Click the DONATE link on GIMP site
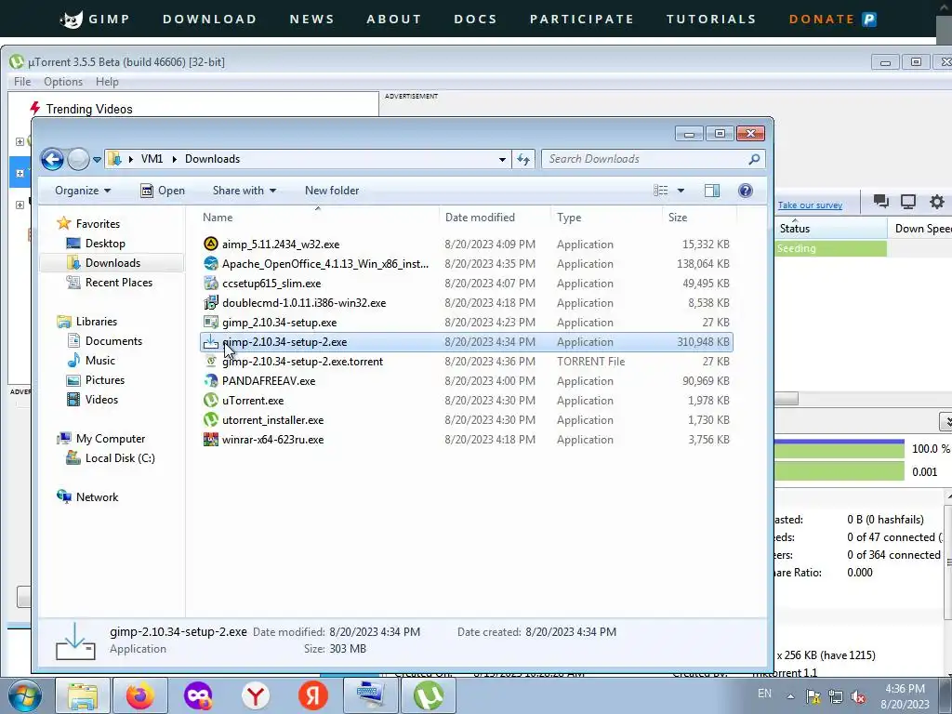 click(x=822, y=20)
